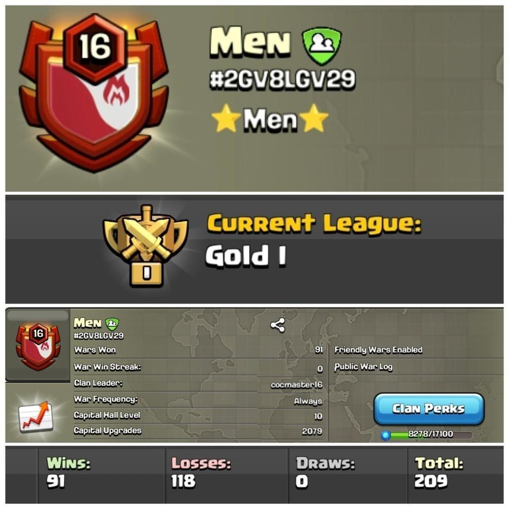Open the clan statistics chart icon
This screenshot has width=509, height=509.
tap(35, 417)
